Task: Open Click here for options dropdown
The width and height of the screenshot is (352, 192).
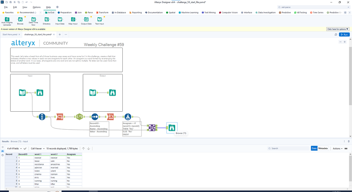Action: (338, 29)
